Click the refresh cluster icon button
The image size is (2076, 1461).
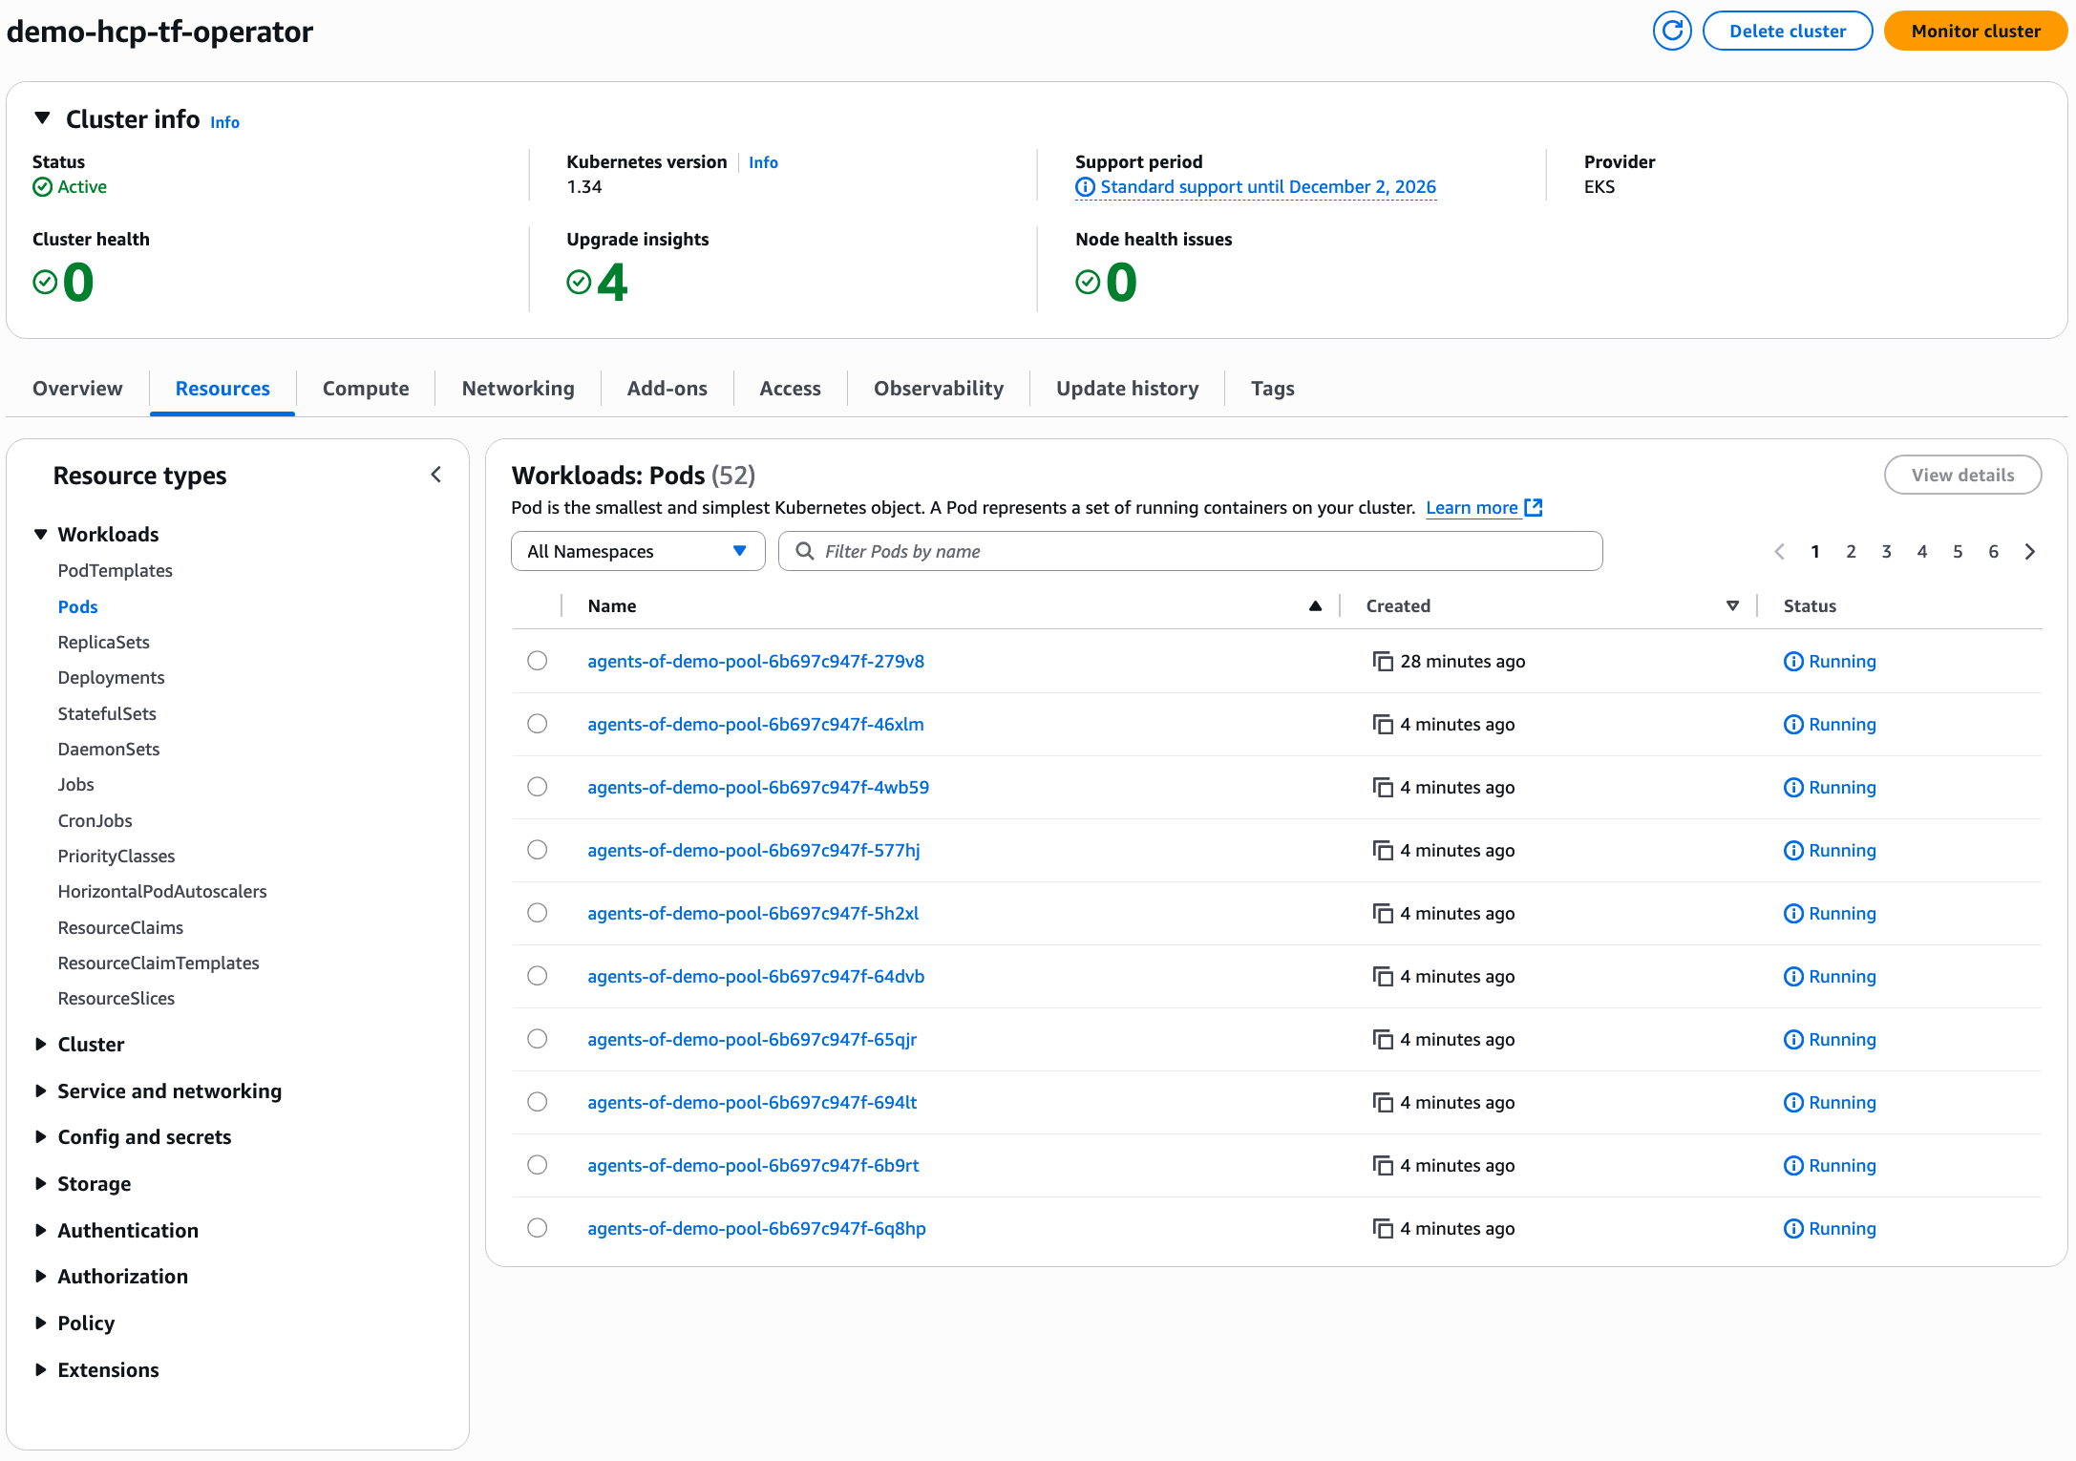pos(1671,32)
